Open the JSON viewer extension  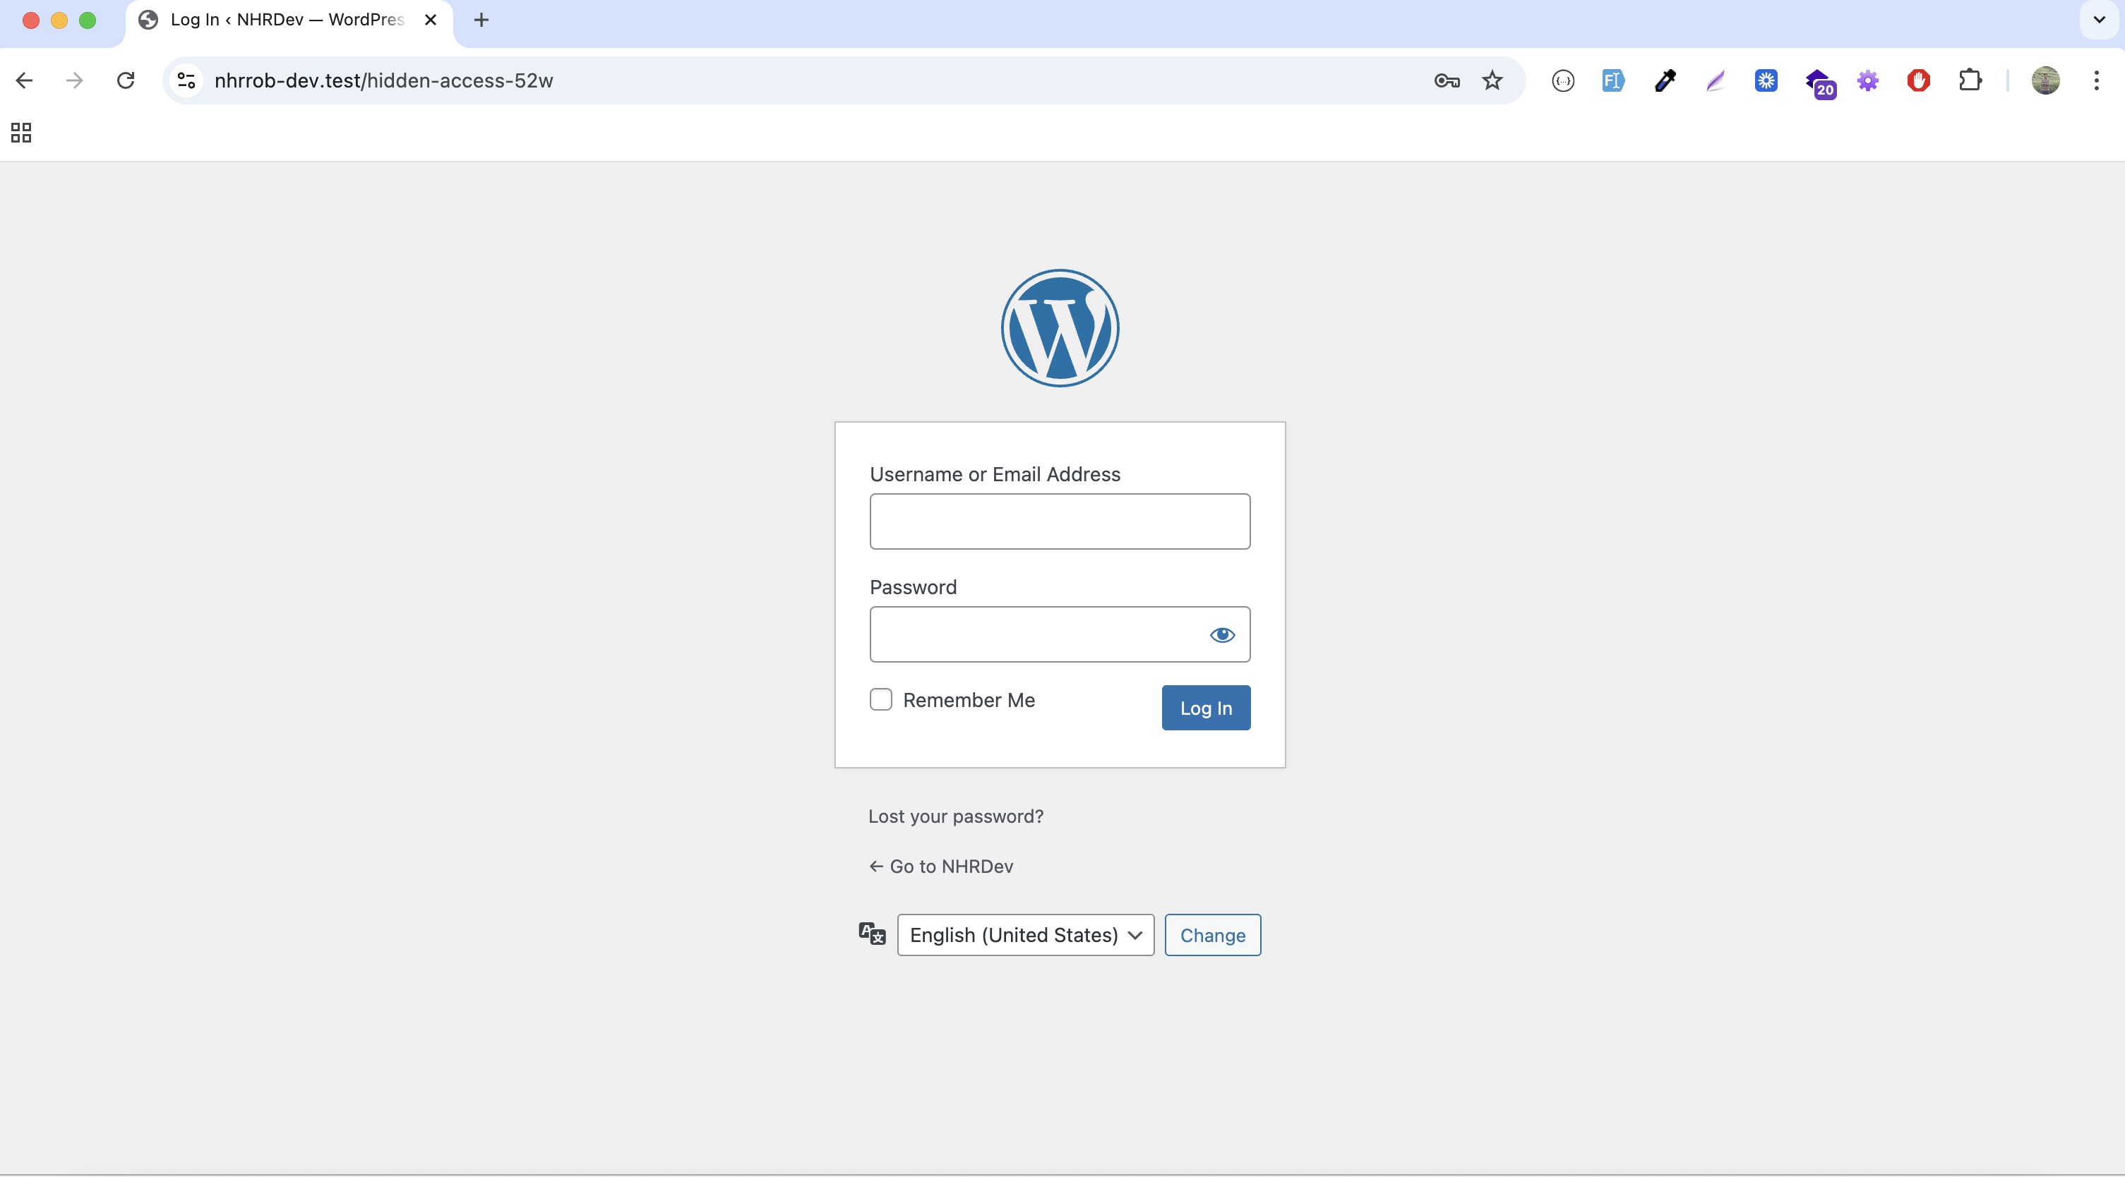(1562, 80)
